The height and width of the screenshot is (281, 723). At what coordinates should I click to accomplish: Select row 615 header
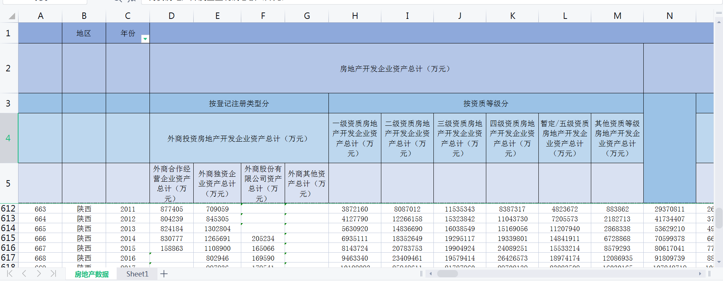[8, 238]
